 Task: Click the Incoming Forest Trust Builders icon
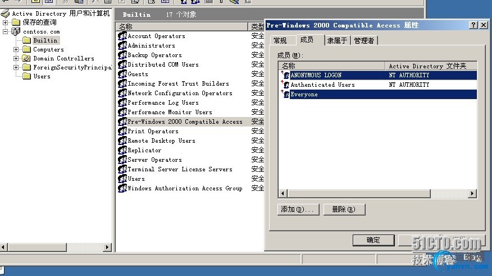(122, 83)
